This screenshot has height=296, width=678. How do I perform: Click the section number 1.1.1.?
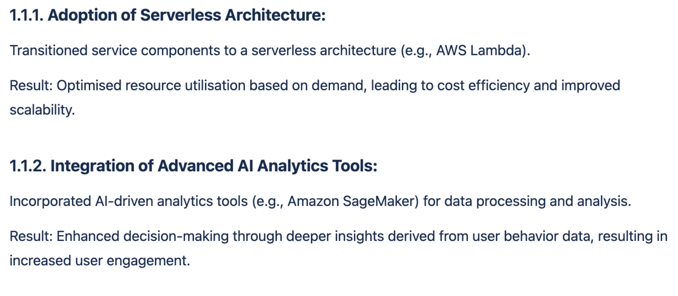click(x=26, y=15)
